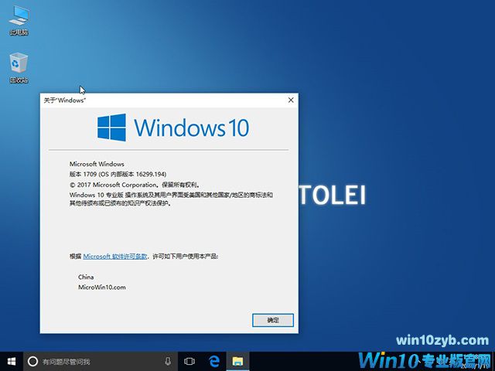This screenshot has width=495, height=371.
Task: Click the China licensee text
Action: coord(86,276)
